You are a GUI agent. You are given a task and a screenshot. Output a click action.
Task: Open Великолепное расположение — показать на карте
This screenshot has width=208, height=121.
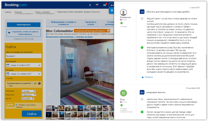69,37
